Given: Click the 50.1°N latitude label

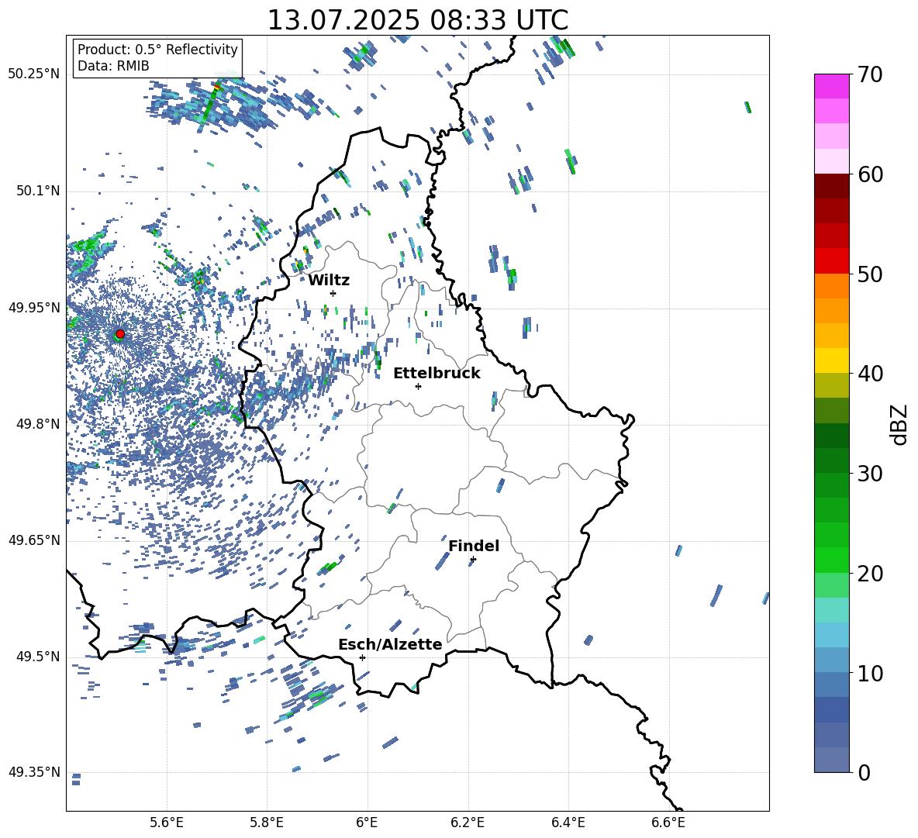Looking at the screenshot, I should point(38,191).
